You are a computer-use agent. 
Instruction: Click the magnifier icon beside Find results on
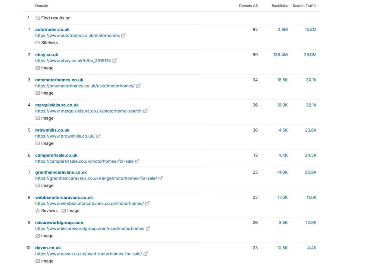tap(38, 18)
